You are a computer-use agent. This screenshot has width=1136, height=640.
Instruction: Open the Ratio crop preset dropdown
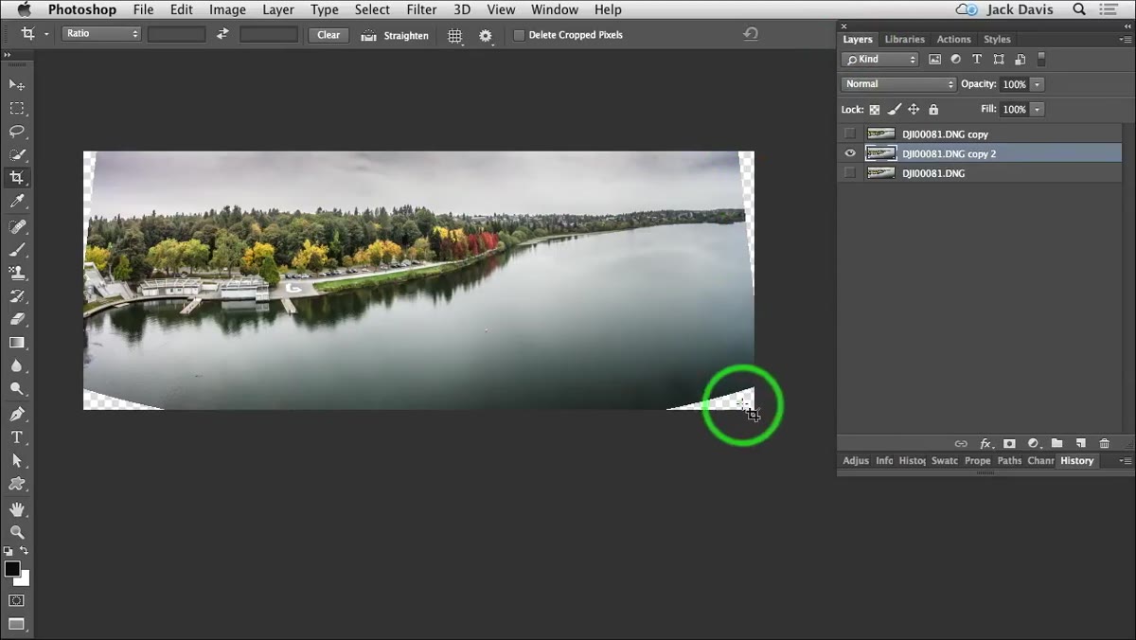pyautogui.click(x=101, y=34)
